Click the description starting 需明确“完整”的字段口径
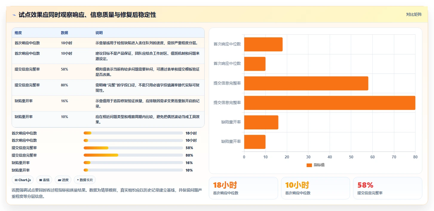This screenshot has height=211, width=434. pyautogui.click(x=148, y=88)
